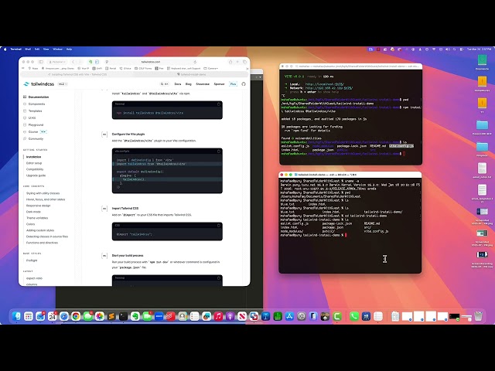495x371 pixels.
Task: Select Templates in the sidebar
Action: (32, 111)
